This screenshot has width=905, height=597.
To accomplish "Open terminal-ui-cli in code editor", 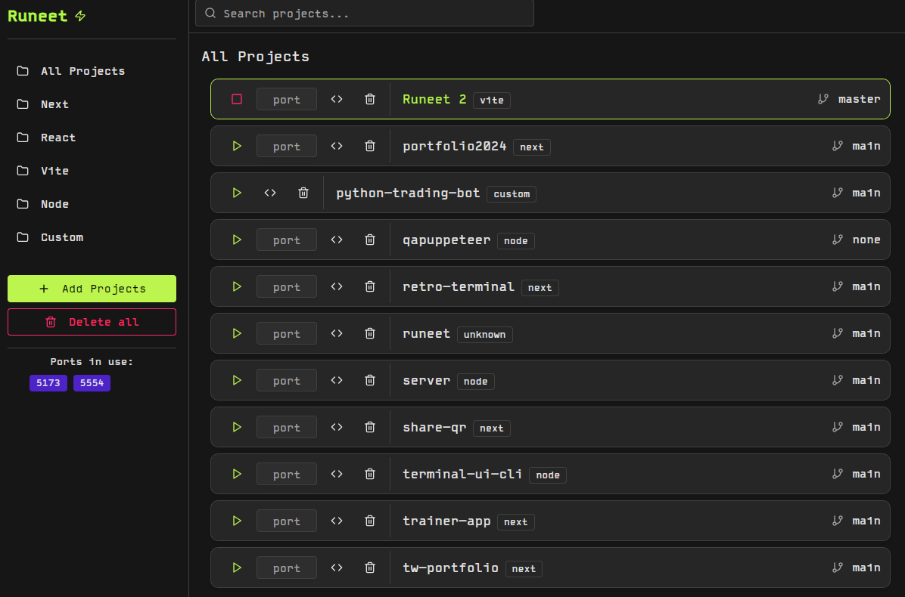I will tap(337, 474).
